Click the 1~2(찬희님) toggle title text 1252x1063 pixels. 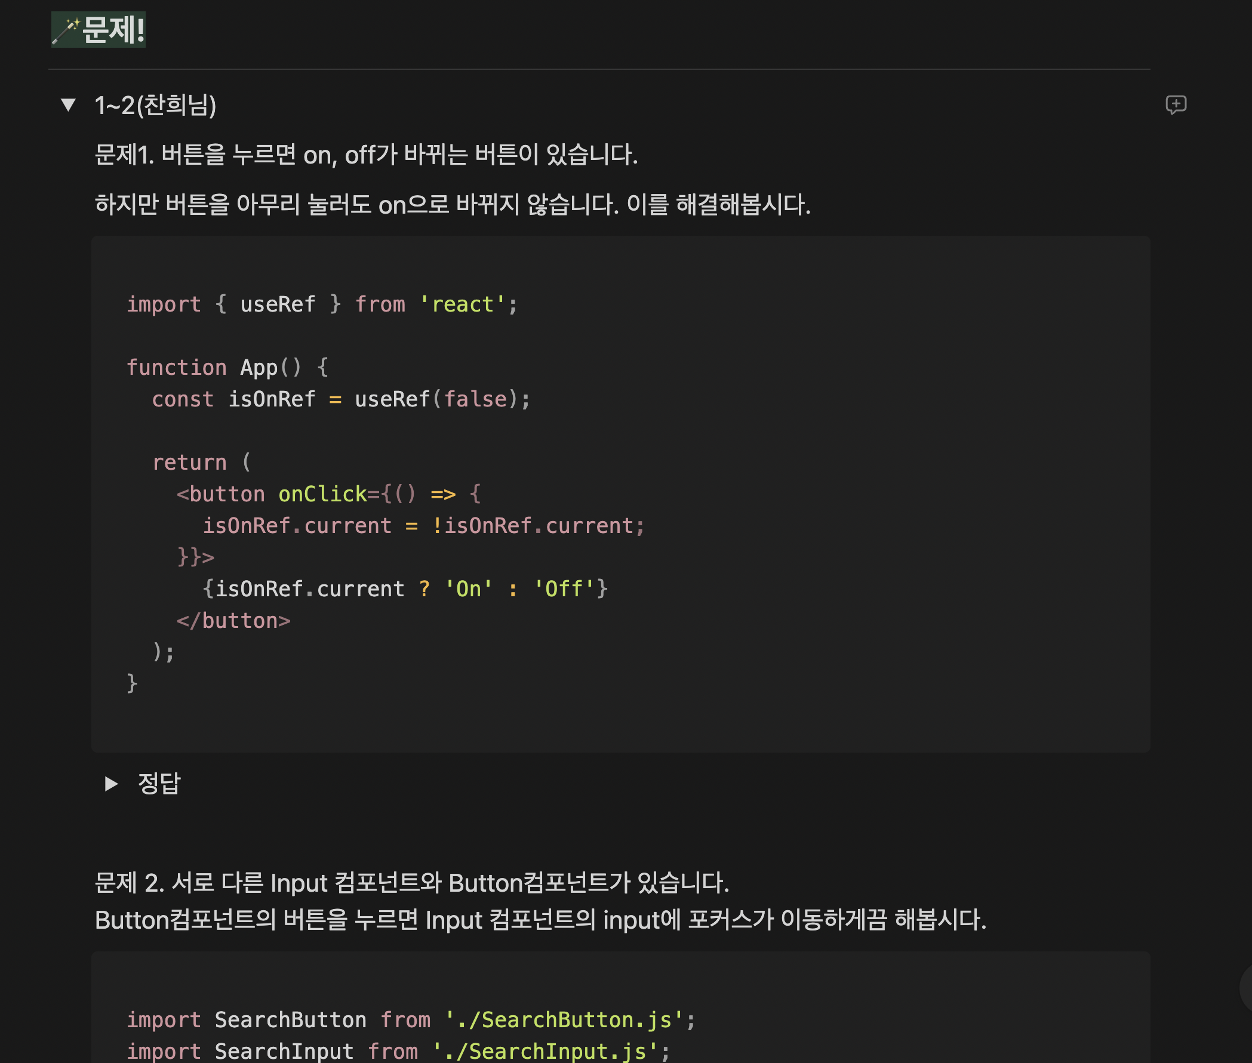click(155, 106)
